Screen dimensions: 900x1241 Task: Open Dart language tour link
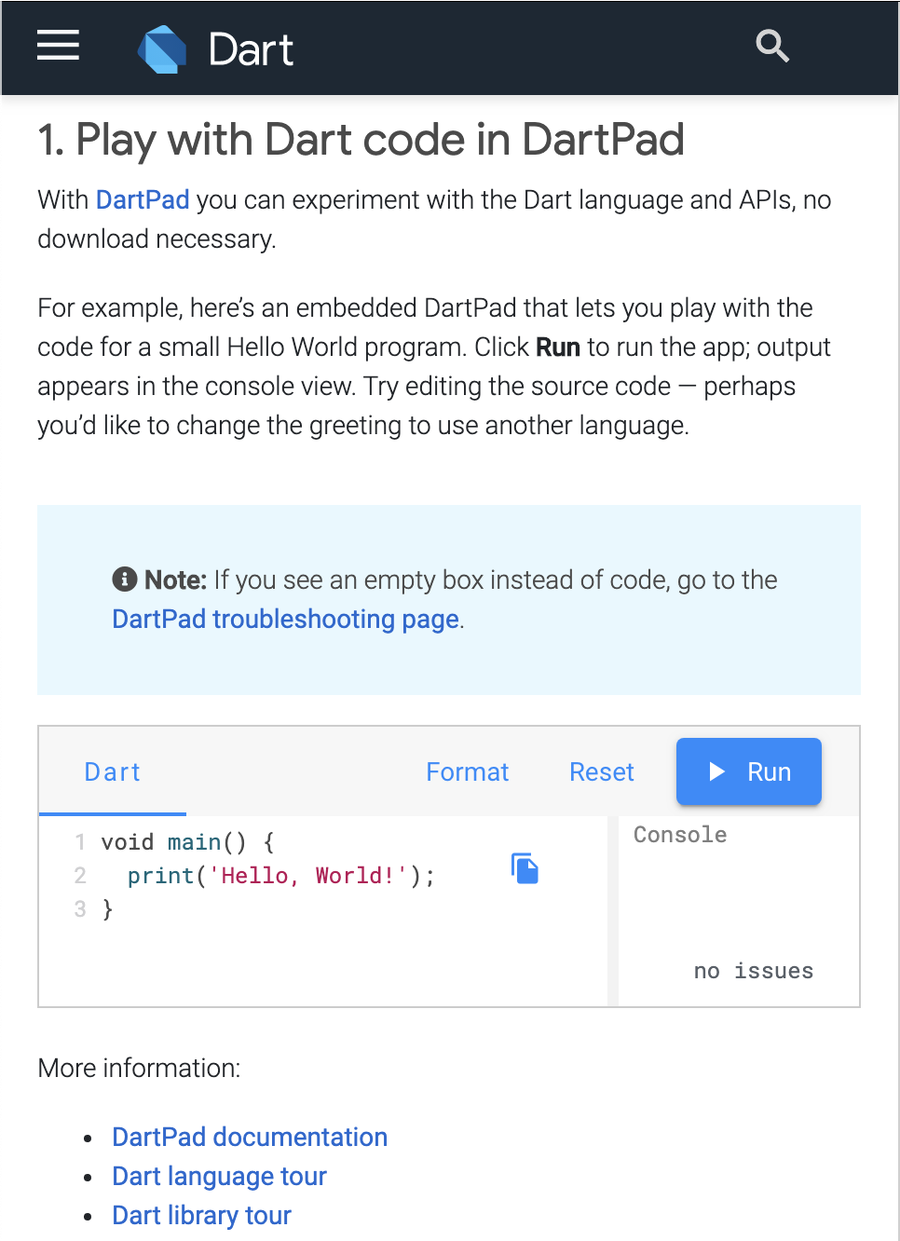(220, 1176)
